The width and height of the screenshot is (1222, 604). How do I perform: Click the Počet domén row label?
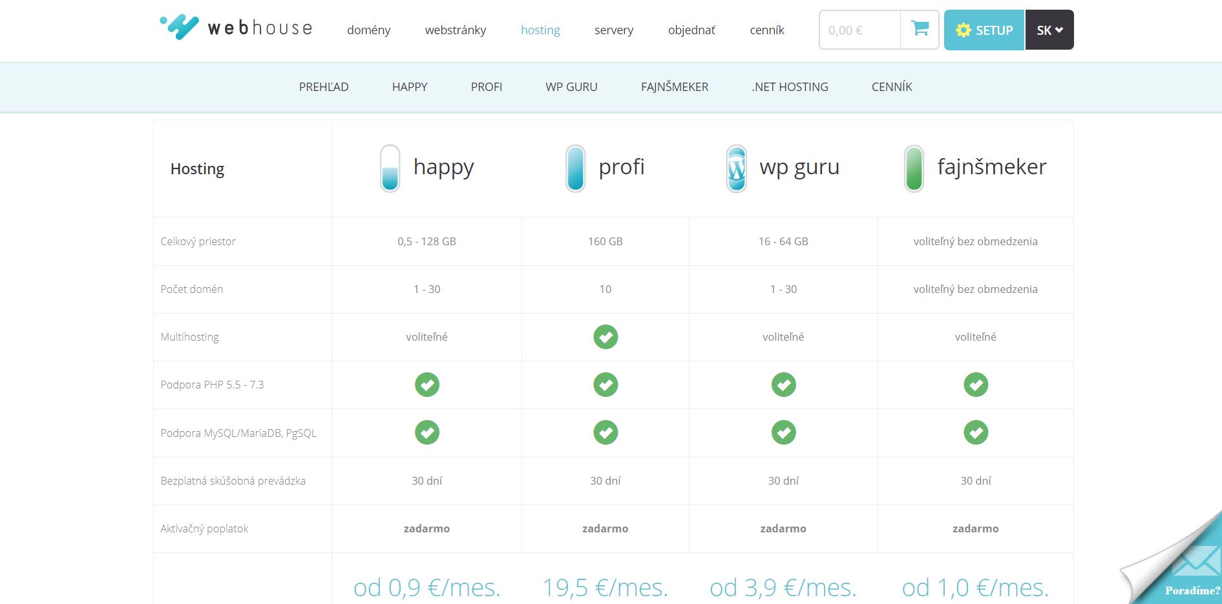tap(192, 289)
